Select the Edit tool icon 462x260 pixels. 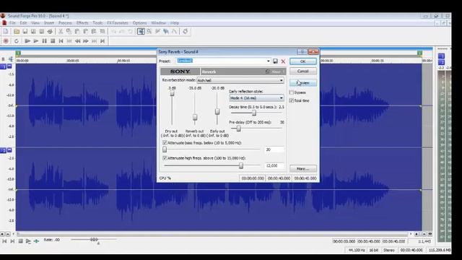141,31
